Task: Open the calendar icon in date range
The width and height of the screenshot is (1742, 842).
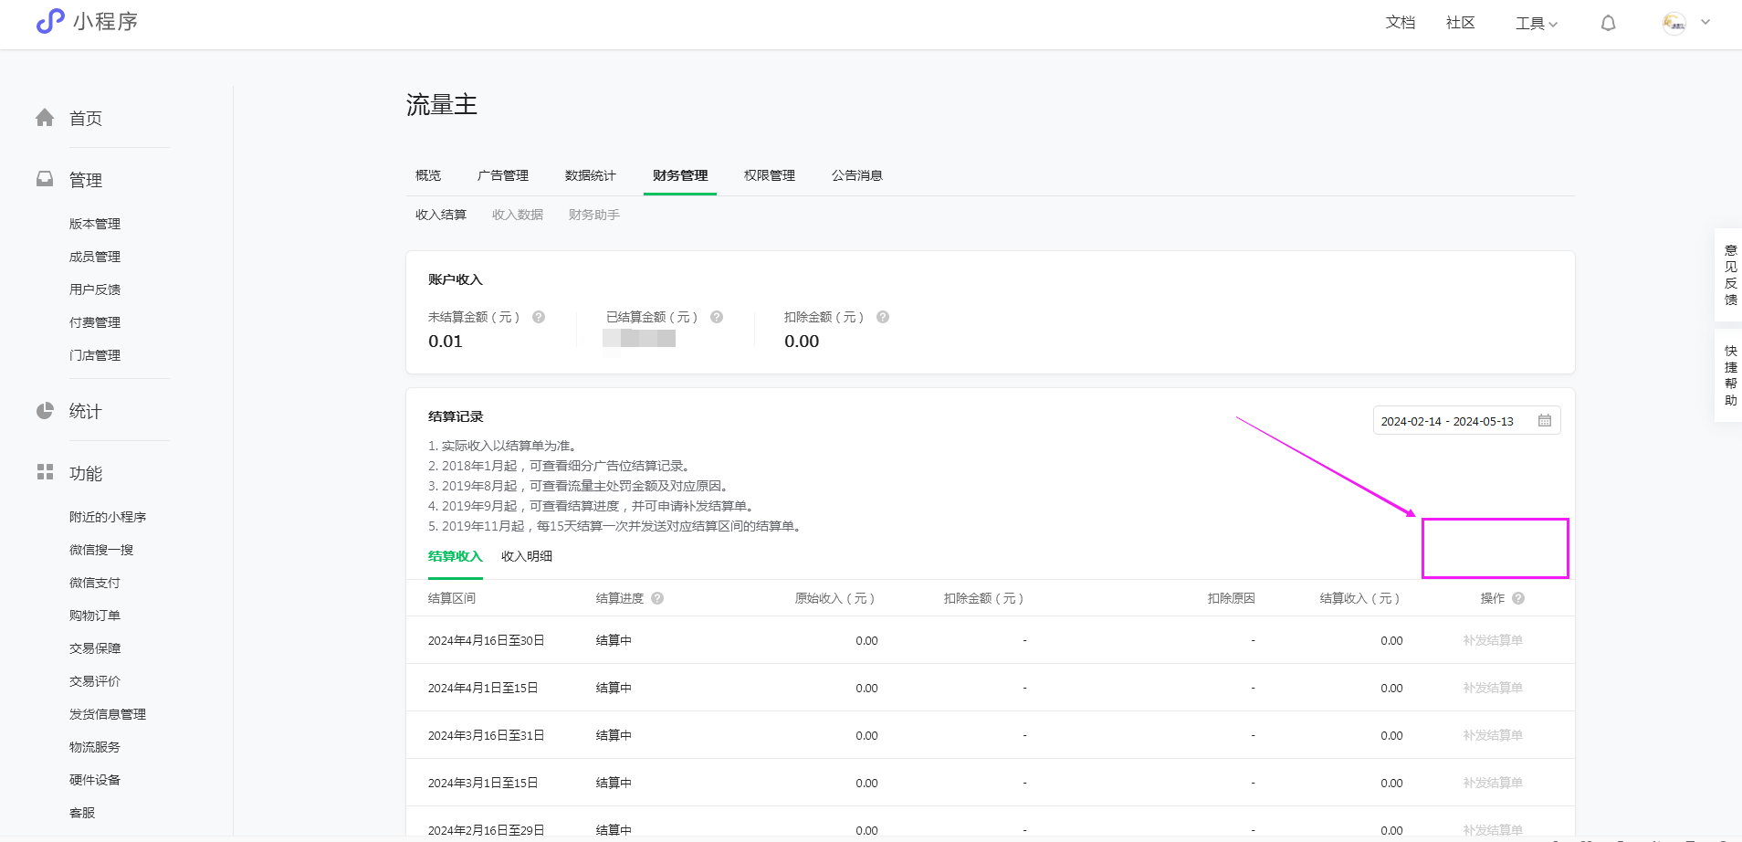Action: (x=1545, y=421)
